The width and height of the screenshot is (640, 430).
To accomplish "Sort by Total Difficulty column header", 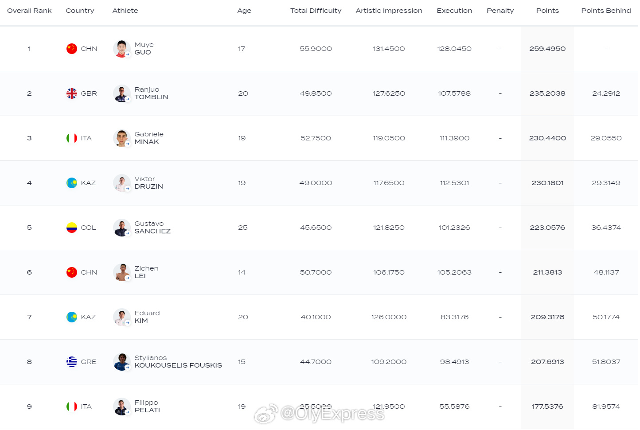I will [x=316, y=11].
